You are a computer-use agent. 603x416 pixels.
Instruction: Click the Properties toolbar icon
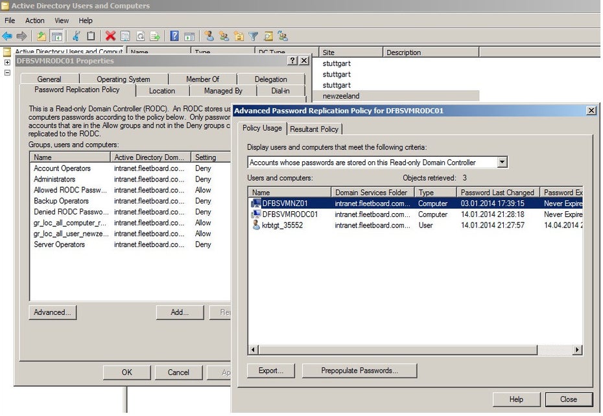pyautogui.click(x=125, y=36)
